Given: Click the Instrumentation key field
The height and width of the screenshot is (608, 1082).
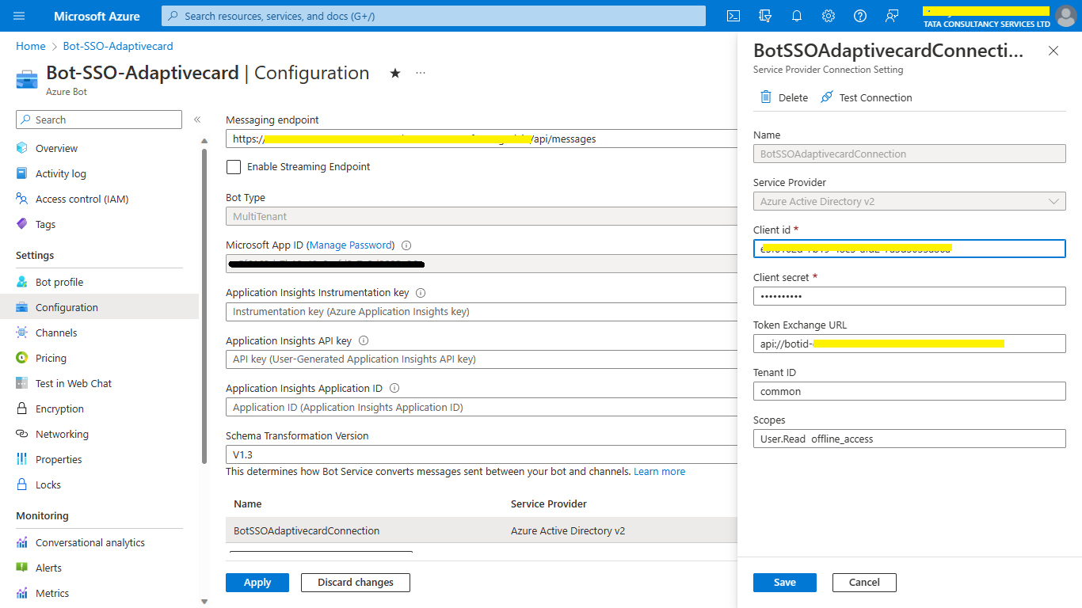Looking at the screenshot, I should 481,312.
